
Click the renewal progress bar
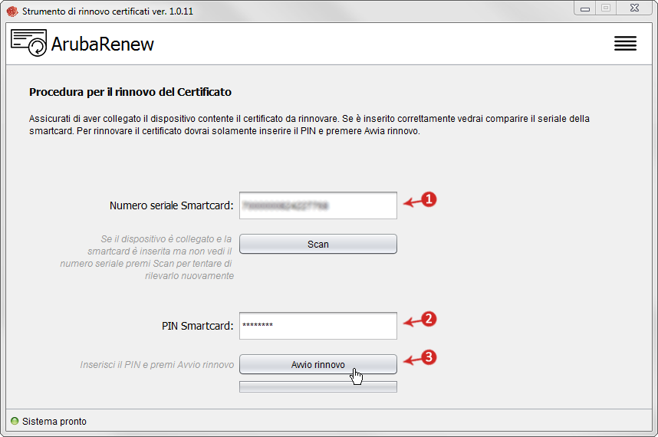318,386
